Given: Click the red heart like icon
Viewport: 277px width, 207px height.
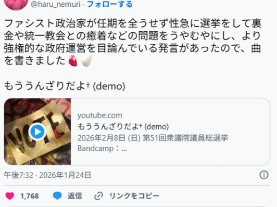Looking at the screenshot, I should tap(10, 196).
